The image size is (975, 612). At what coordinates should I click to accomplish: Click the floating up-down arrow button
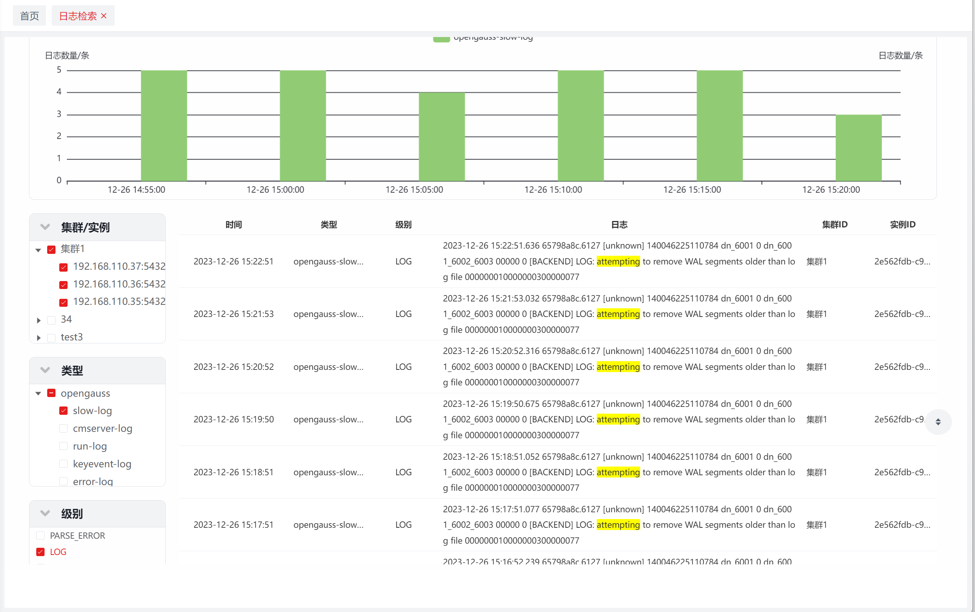click(938, 422)
